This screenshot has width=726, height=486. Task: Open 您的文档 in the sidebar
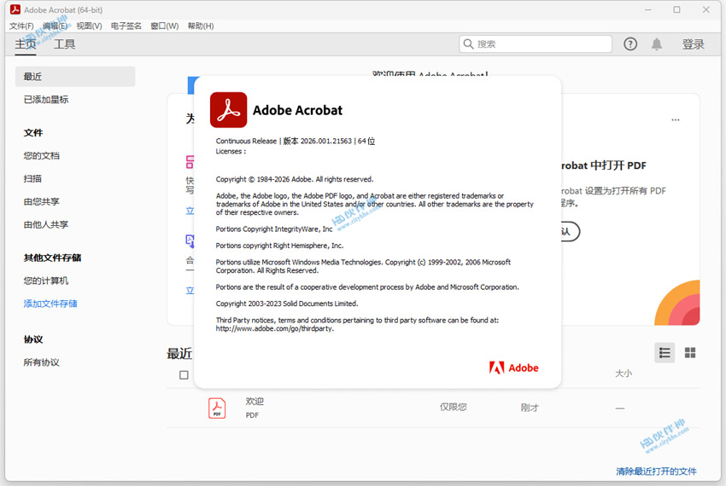point(42,156)
